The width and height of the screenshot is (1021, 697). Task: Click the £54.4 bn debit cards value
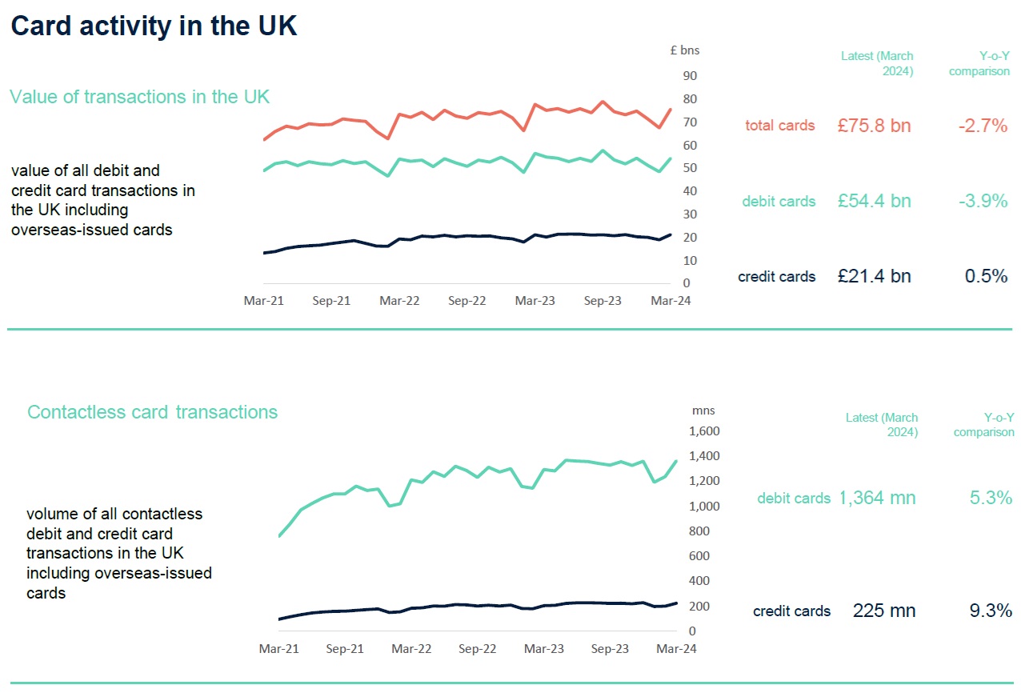(x=874, y=201)
